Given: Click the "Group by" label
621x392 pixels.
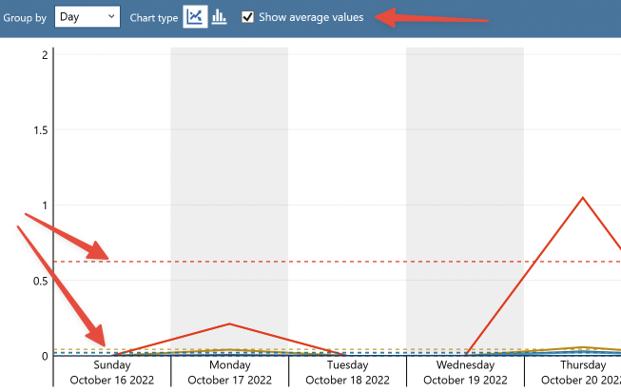Looking at the screenshot, I should 25,18.
